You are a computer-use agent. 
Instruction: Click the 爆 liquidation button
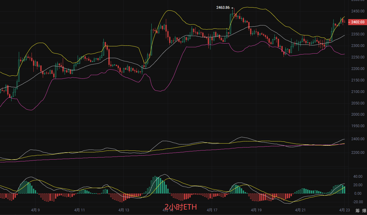pyautogui.click(x=364, y=210)
